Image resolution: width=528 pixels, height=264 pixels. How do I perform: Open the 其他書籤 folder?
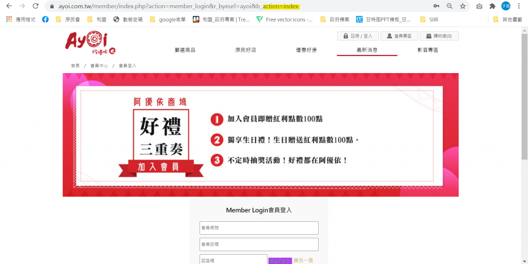coord(507,20)
